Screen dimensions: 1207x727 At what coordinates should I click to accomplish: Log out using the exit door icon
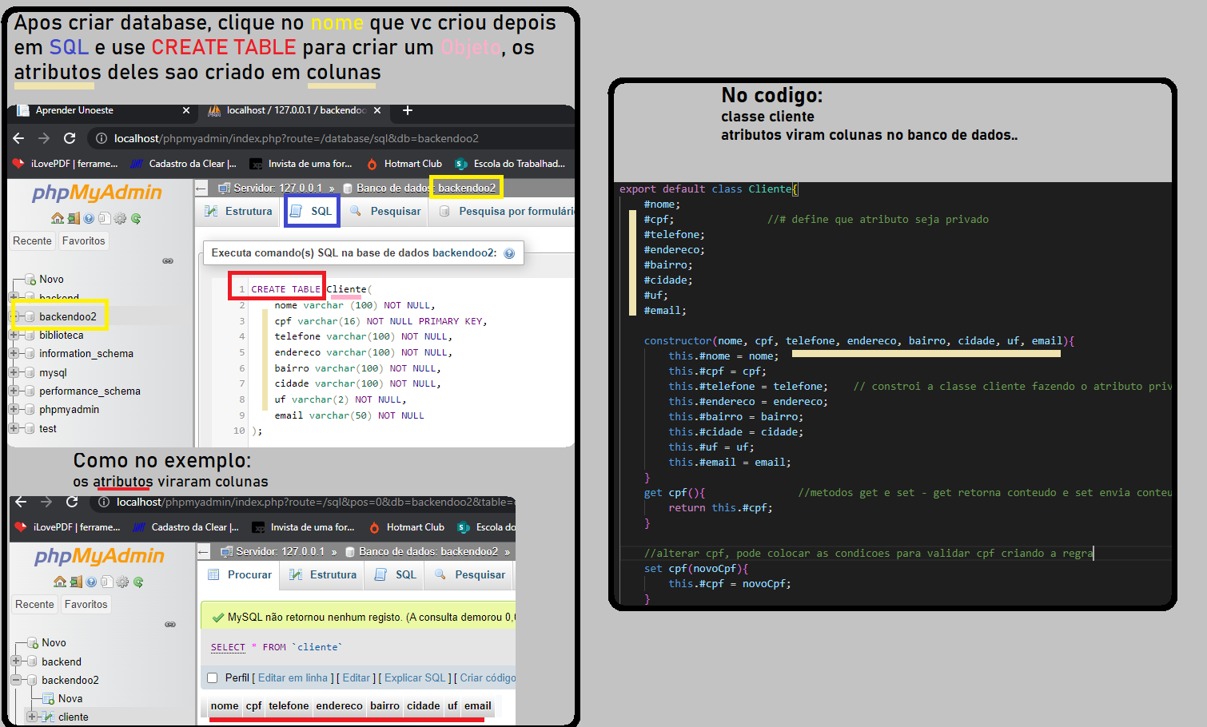[74, 218]
